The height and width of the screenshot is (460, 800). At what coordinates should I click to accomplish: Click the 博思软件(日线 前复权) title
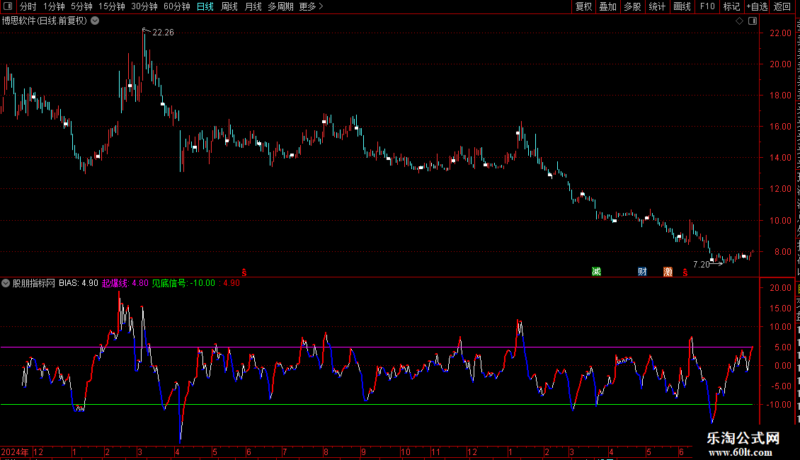45,21
